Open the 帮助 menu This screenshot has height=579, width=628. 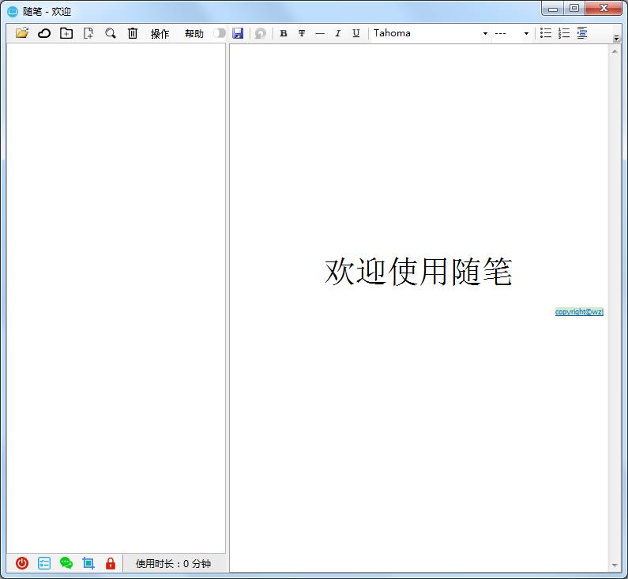194,34
